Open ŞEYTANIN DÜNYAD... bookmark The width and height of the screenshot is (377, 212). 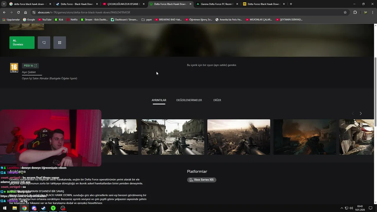pos(289,20)
